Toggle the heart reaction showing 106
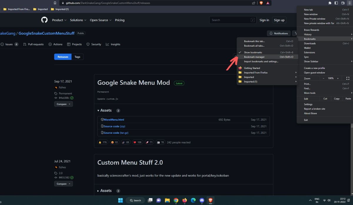353x205 pixels. pyautogui.click(x=137, y=142)
